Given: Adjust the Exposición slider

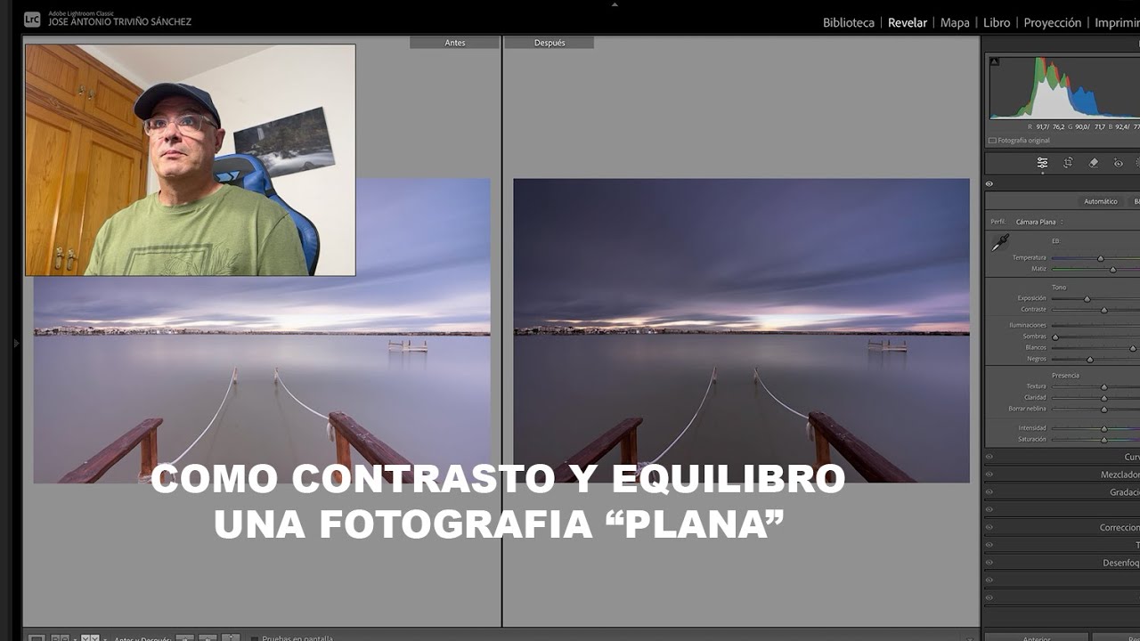Looking at the screenshot, I should (1087, 299).
